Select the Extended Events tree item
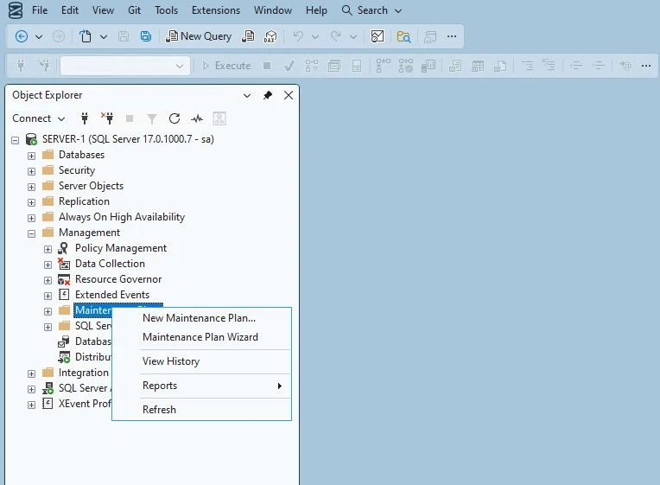Viewport: 660px width, 485px height. pyautogui.click(x=112, y=295)
